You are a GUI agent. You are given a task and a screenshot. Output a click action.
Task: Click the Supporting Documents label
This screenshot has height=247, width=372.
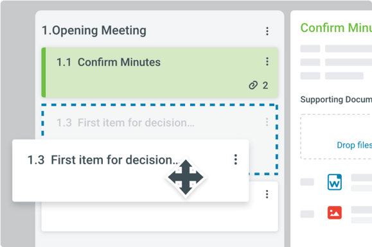[x=336, y=99]
